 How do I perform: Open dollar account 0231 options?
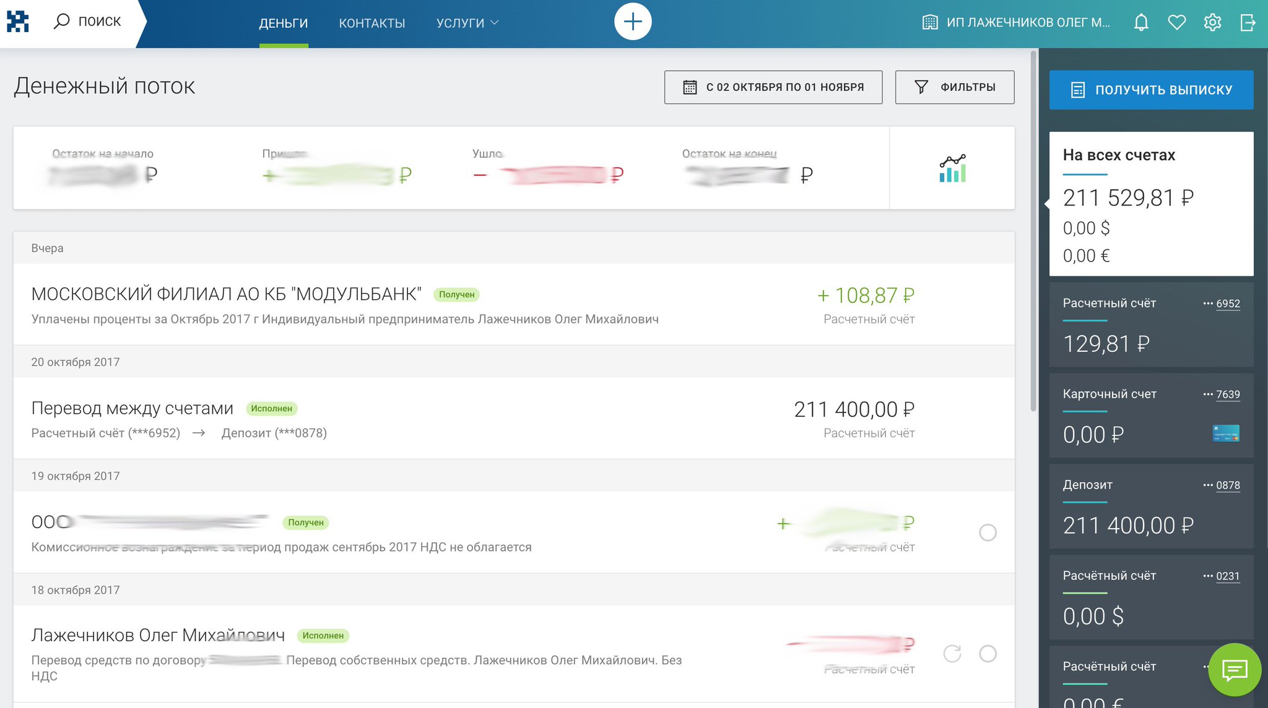1222,576
